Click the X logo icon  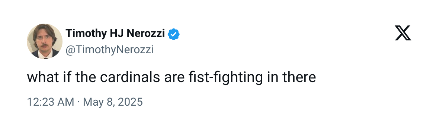[x=403, y=33]
